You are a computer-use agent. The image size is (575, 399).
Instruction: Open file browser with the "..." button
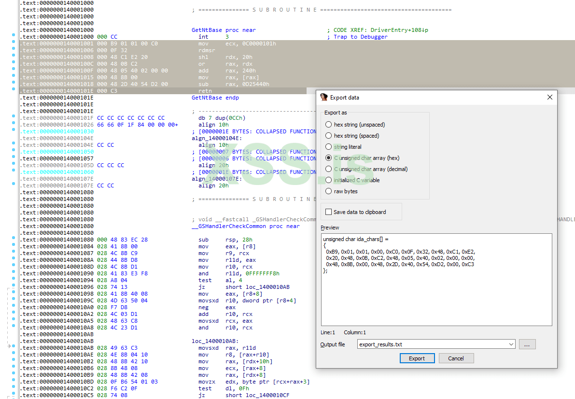point(527,344)
